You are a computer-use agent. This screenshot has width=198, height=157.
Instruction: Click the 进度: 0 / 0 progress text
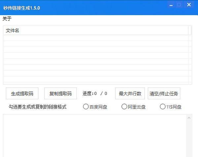[x=95, y=94]
